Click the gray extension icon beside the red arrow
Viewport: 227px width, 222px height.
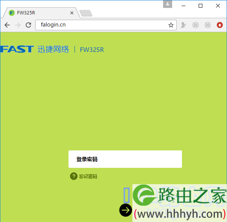click(x=208, y=25)
